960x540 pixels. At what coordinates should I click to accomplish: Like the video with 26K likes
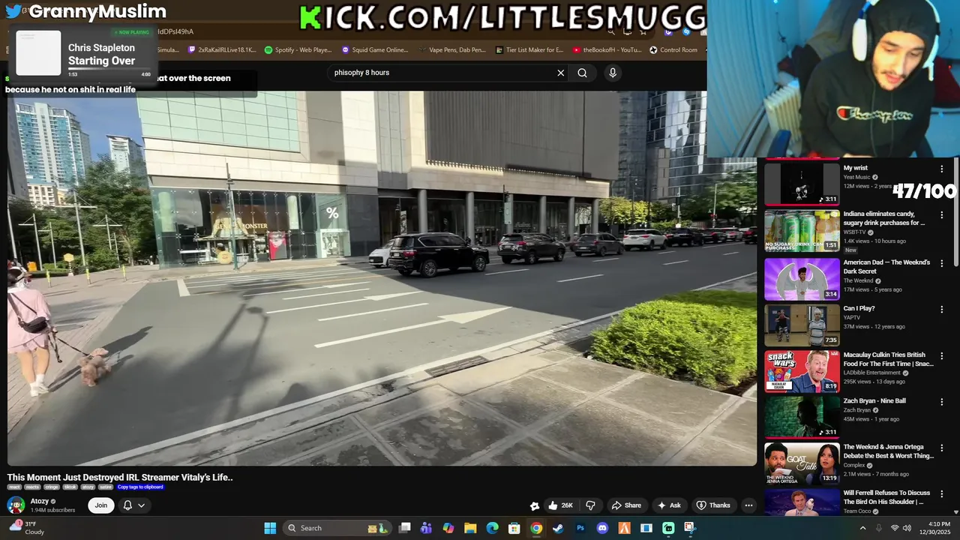pyautogui.click(x=561, y=505)
